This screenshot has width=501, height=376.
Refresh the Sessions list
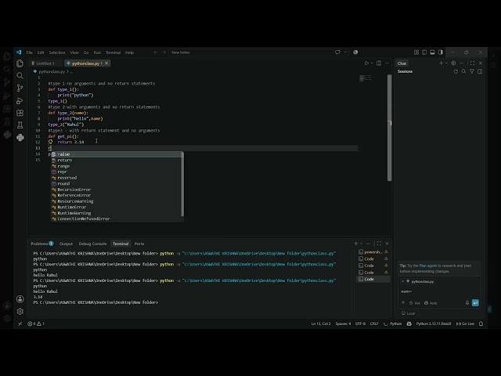click(456, 71)
